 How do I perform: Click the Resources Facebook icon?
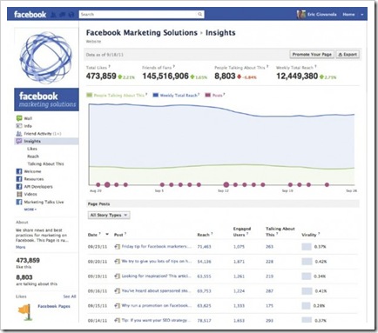pos(19,179)
